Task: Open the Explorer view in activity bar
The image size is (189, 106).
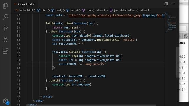Action: click(x=5, y=6)
